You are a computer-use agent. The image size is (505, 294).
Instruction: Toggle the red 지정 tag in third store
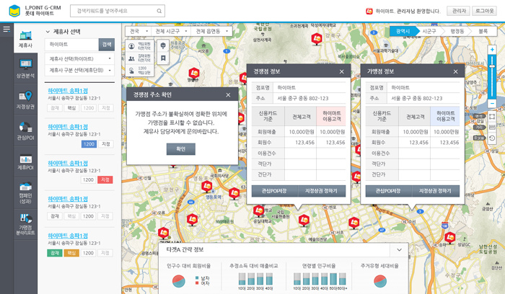click(x=105, y=179)
